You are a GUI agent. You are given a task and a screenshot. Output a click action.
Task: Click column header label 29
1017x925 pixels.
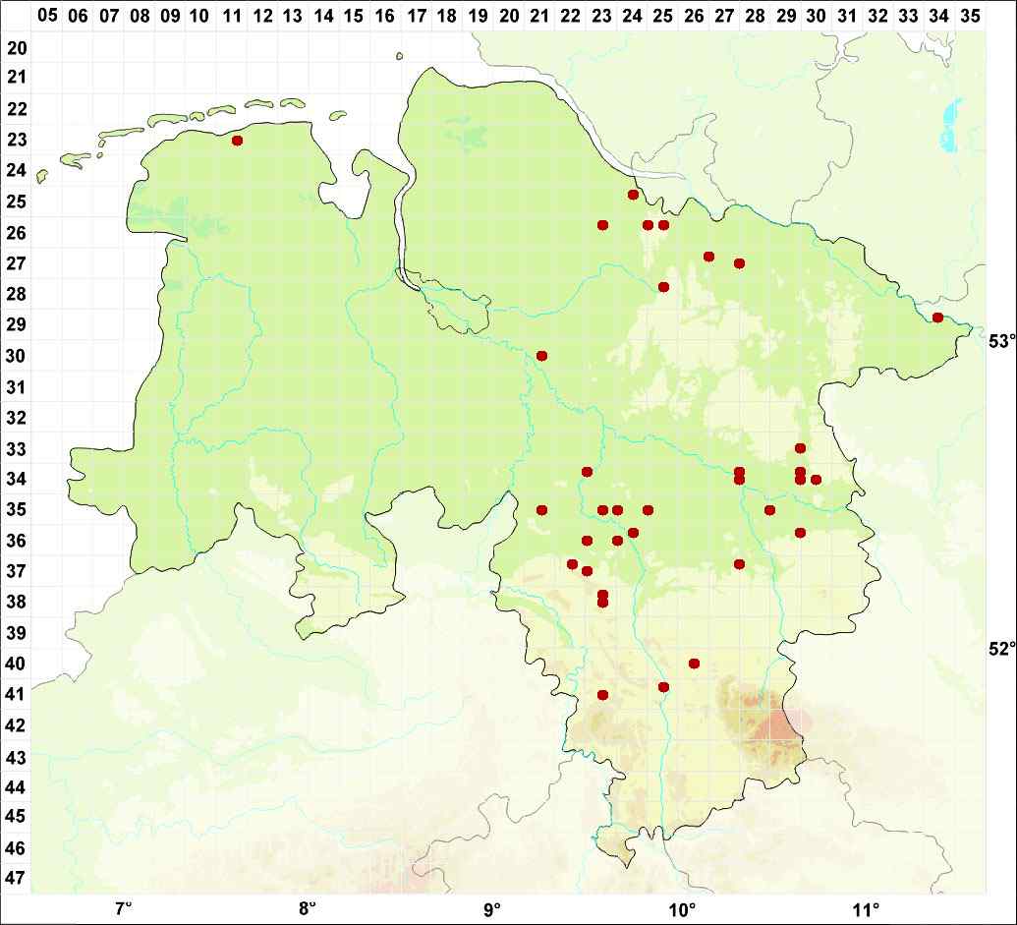pos(786,15)
